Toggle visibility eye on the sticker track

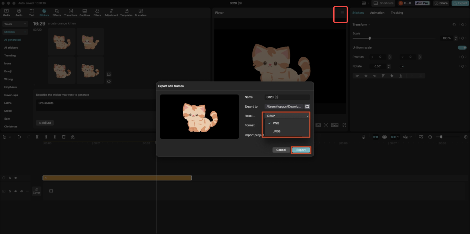(x=16, y=178)
